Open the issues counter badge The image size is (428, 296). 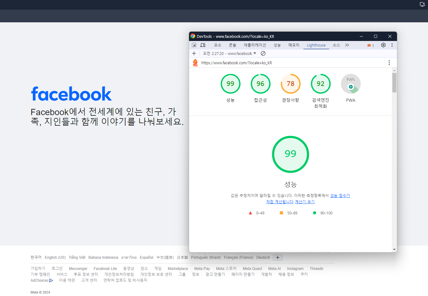pos(371,45)
